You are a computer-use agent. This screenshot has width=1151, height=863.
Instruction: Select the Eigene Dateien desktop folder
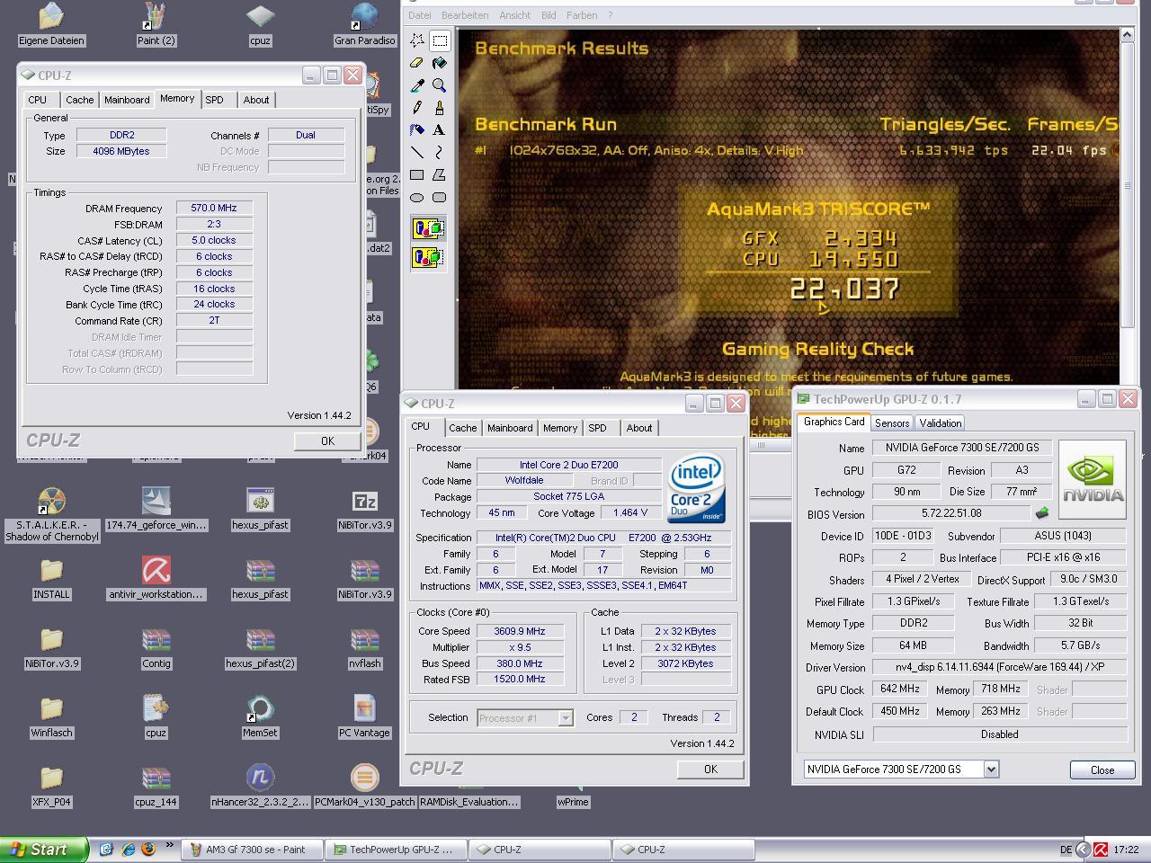[x=51, y=24]
